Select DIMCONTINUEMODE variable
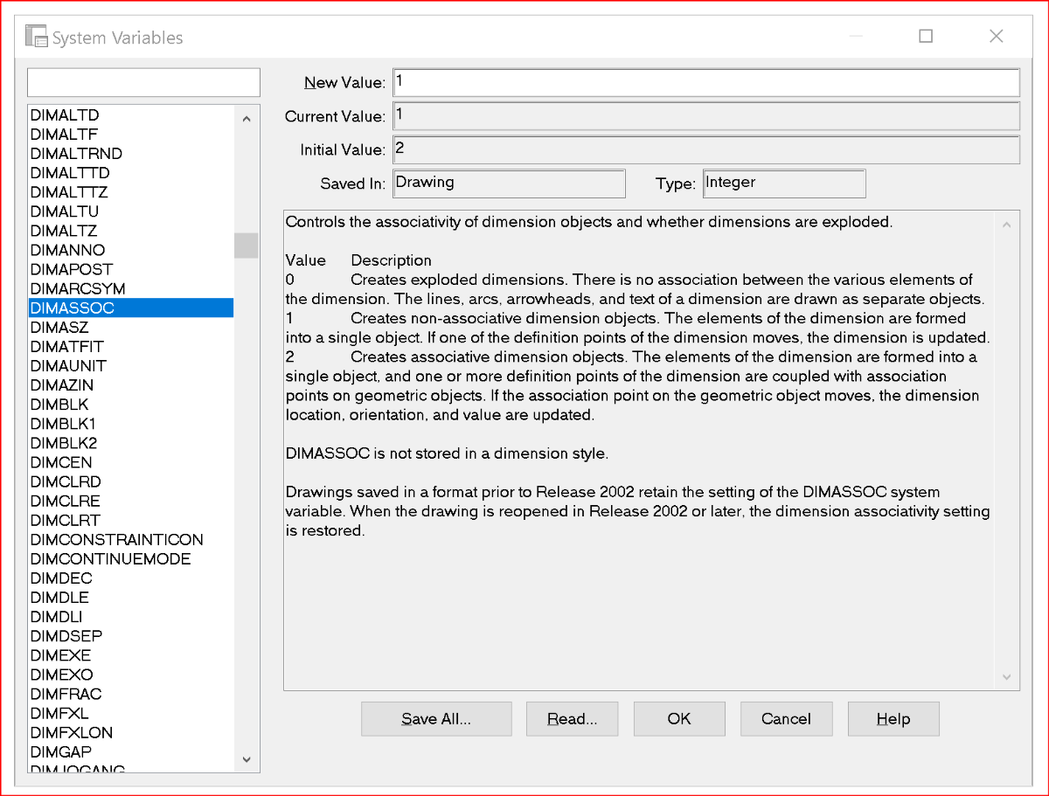The height and width of the screenshot is (796, 1049). (130, 558)
